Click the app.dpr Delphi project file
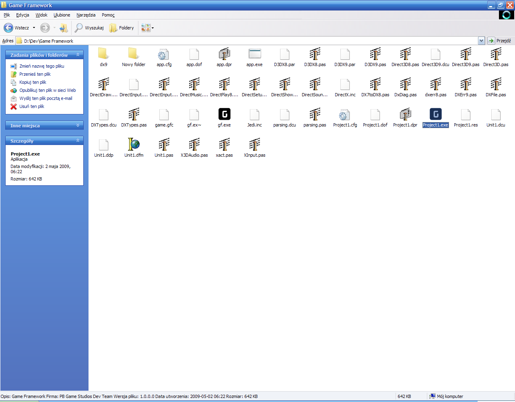Screen dimensions: 515x402 (x=224, y=54)
